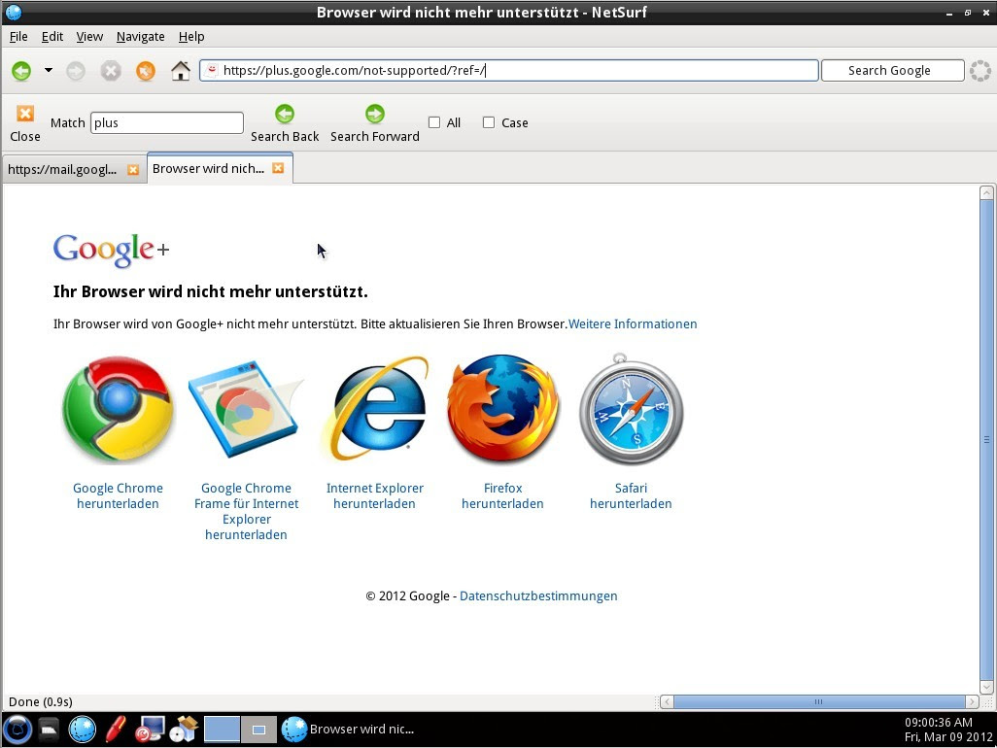This screenshot has width=997, height=748.
Task: Click the horizontal scrollbar thumb
Action: click(x=819, y=701)
